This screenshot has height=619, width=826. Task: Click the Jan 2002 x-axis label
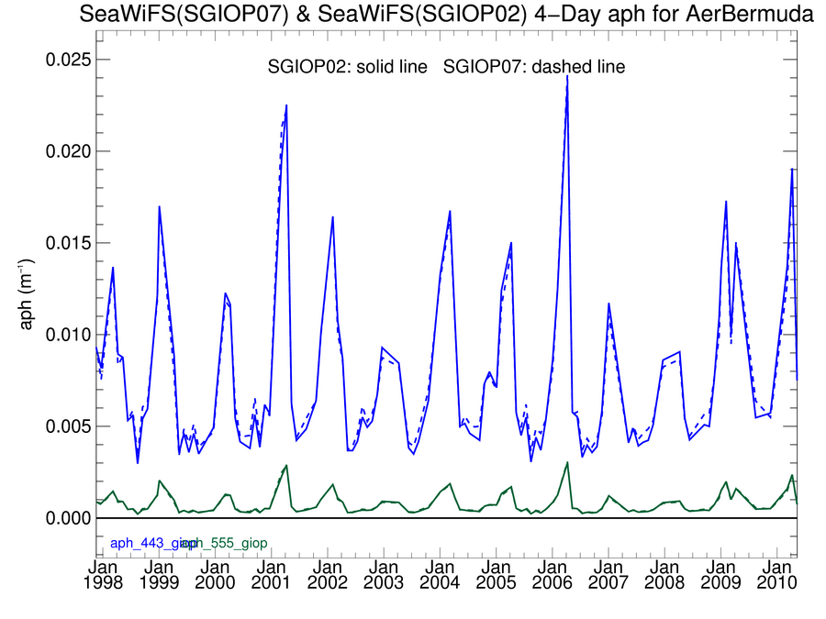point(327,575)
